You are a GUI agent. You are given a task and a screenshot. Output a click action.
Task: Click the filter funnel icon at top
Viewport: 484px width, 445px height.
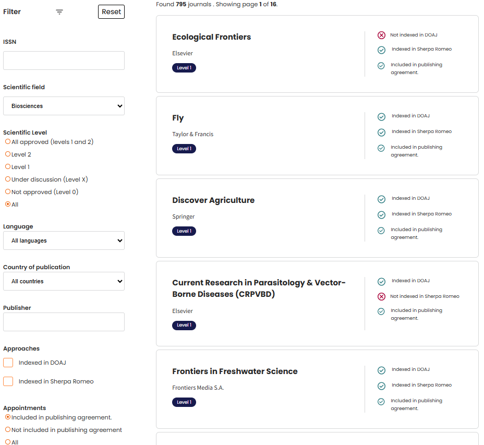pos(59,11)
